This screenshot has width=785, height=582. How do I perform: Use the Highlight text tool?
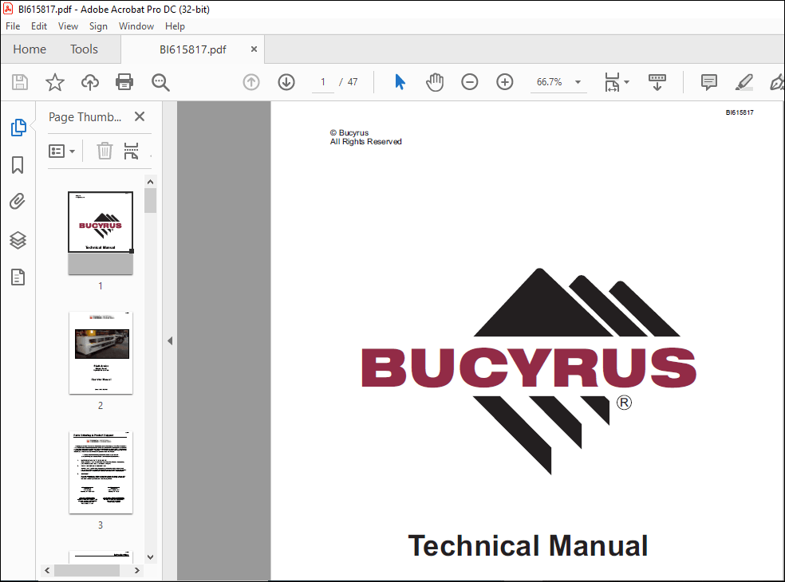(x=744, y=82)
